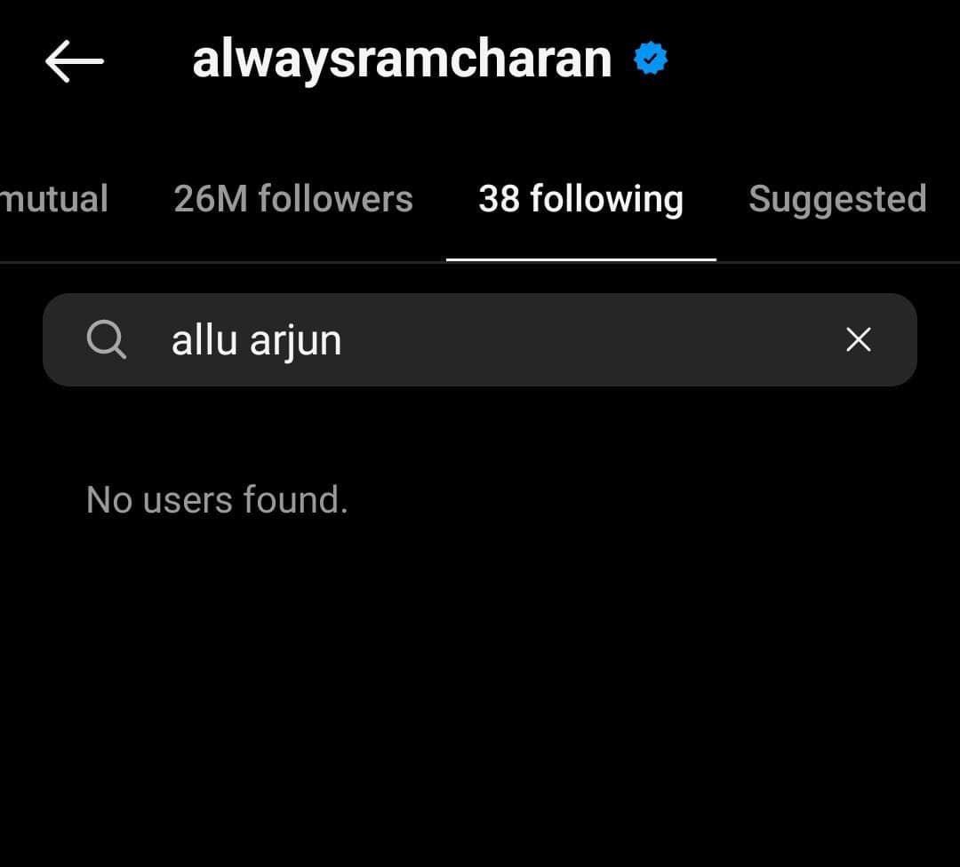The height and width of the screenshot is (867, 960).
Task: Open the 26M followers tab
Action: click(293, 199)
